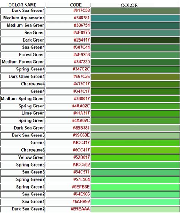Click the '#52D017' code cell

[x=68, y=158]
